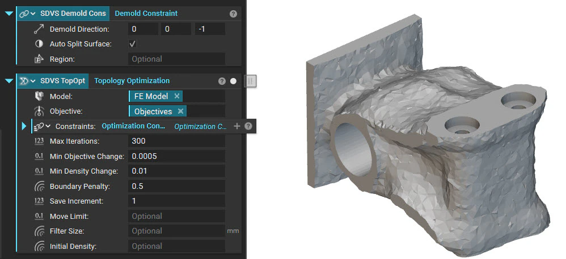
Task: Click the Demold Constraint link icon
Action: pyautogui.click(x=24, y=14)
